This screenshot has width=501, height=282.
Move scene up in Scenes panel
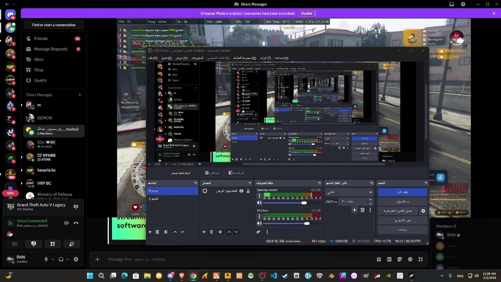coord(175,232)
